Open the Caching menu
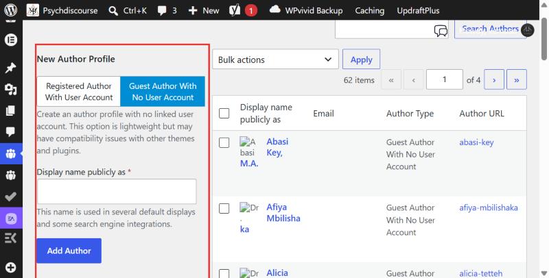Screen dimensions: 549x278 [x=369, y=11]
